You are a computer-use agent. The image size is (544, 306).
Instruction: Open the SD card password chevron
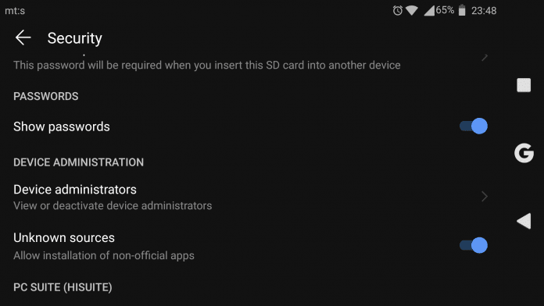coord(485,57)
